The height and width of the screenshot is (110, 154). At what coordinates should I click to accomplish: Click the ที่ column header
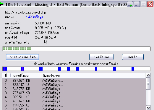6,76
